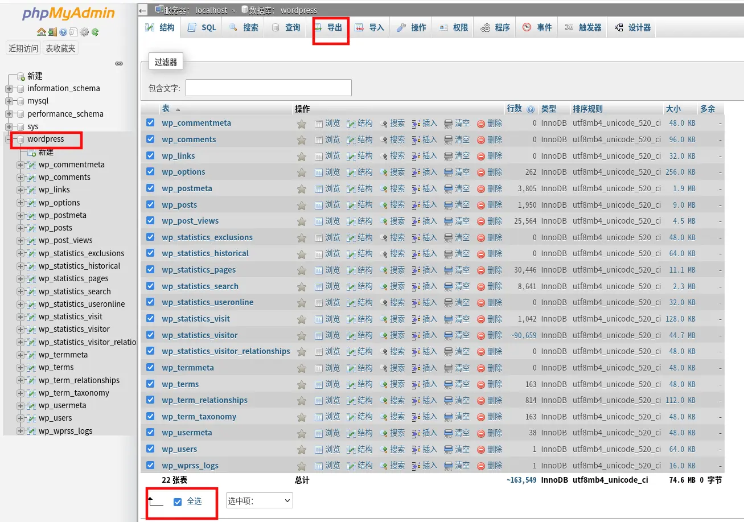This screenshot has width=744, height=522.
Task: Click 删除 for the wp_wprss_logs row
Action: point(490,466)
